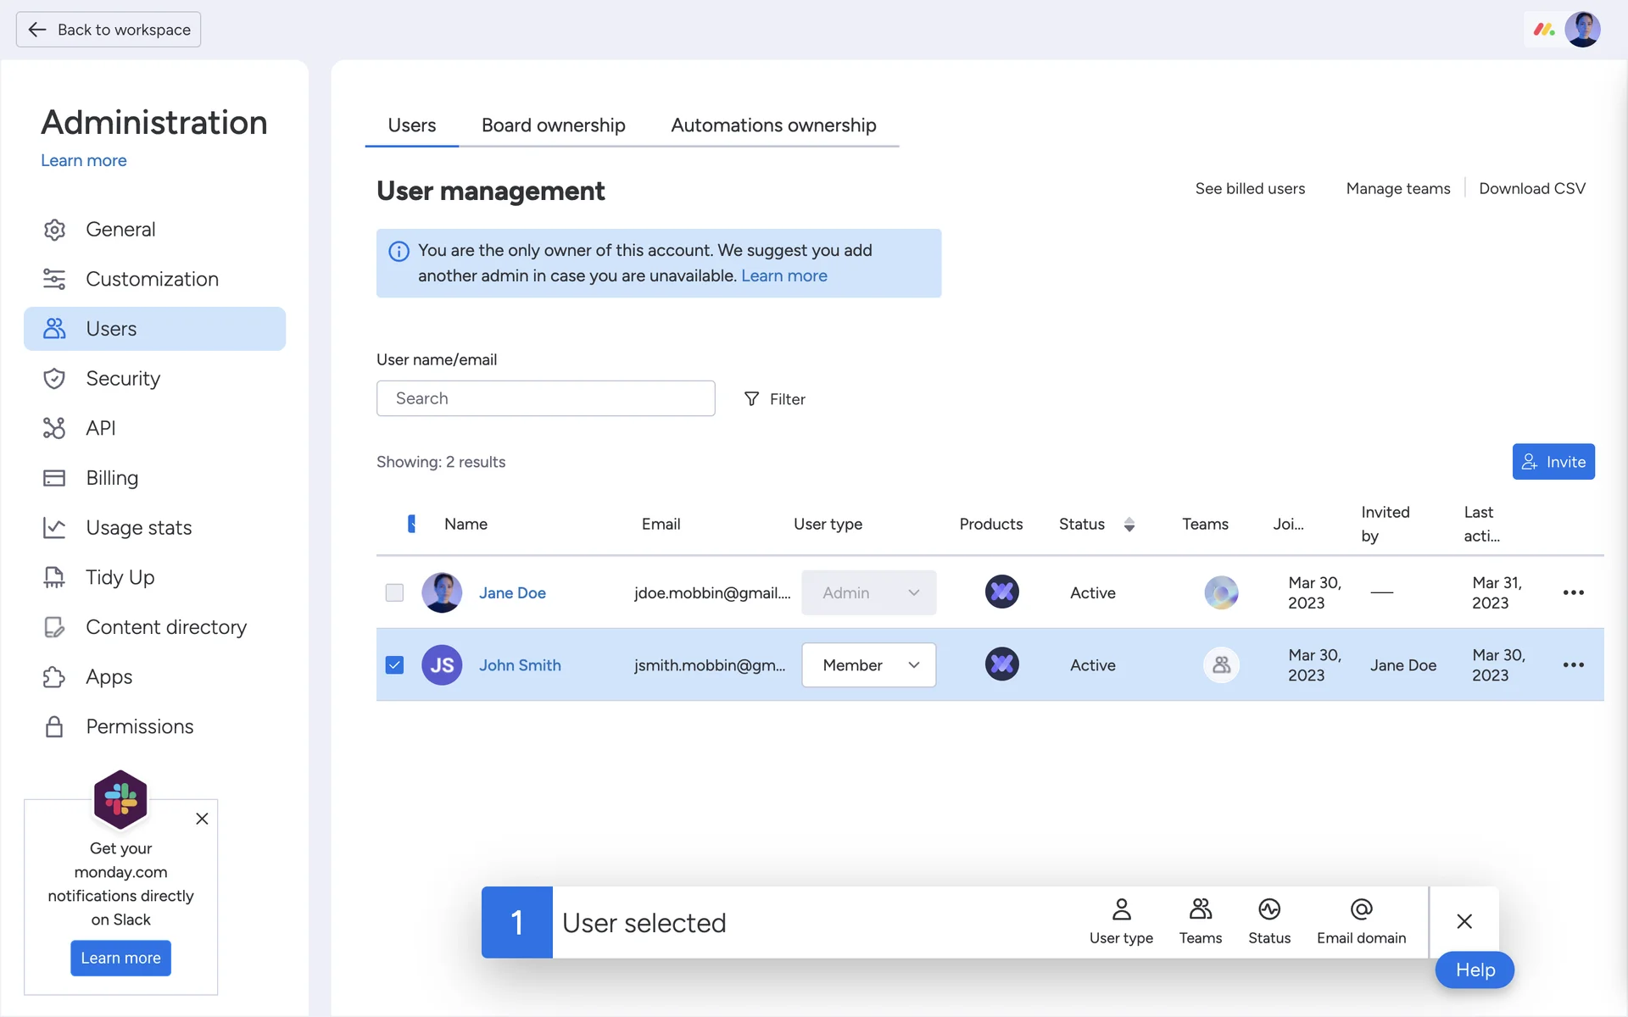Toggle the select-all checkbox in table header
The height and width of the screenshot is (1017, 1628).
(x=411, y=524)
